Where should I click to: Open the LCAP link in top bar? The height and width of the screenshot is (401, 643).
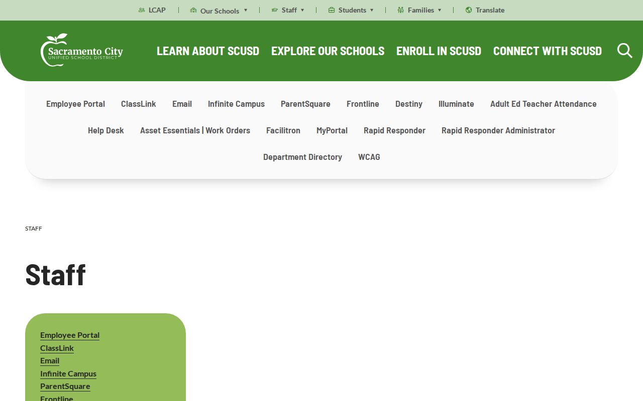(157, 10)
